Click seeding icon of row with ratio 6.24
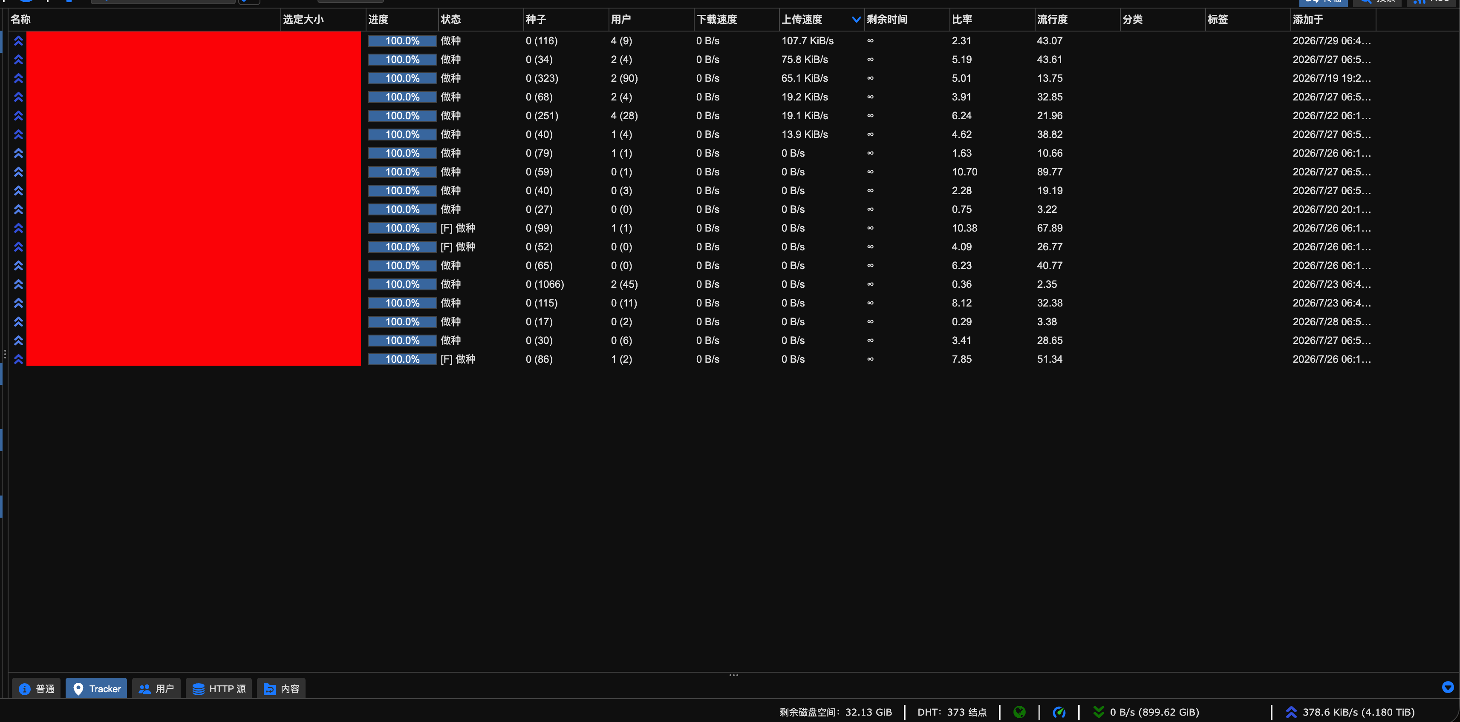The image size is (1460, 722). click(18, 115)
